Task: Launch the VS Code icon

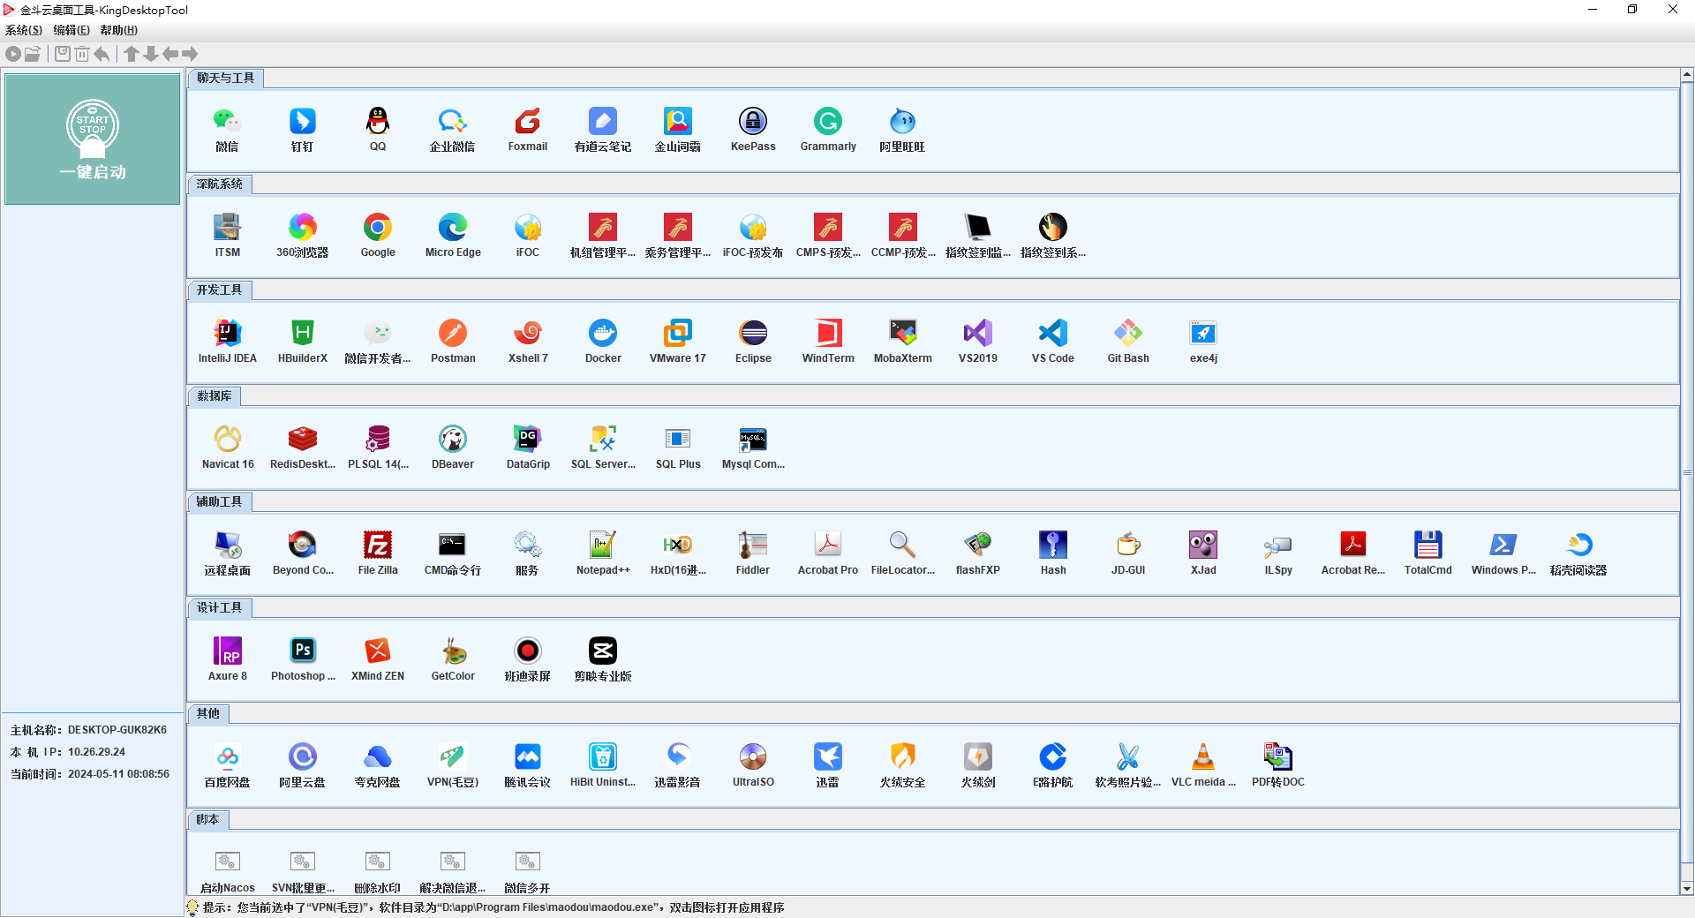Action: (1053, 334)
